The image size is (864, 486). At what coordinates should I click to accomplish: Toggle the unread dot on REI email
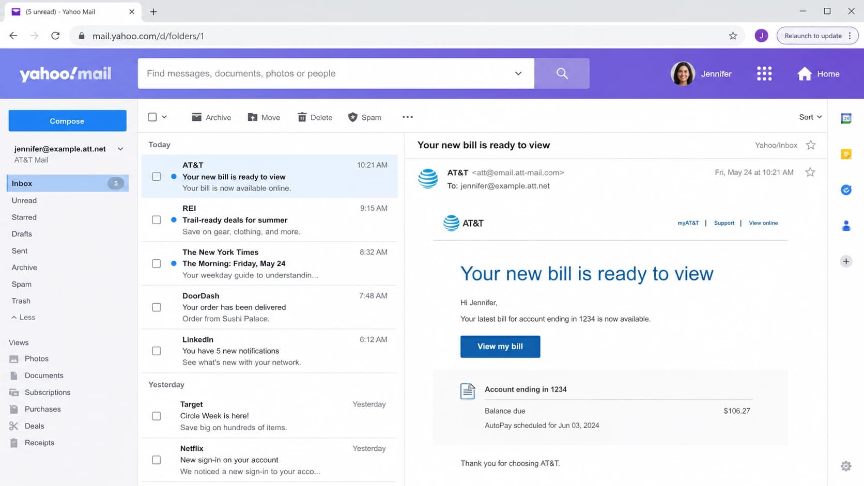(x=174, y=220)
